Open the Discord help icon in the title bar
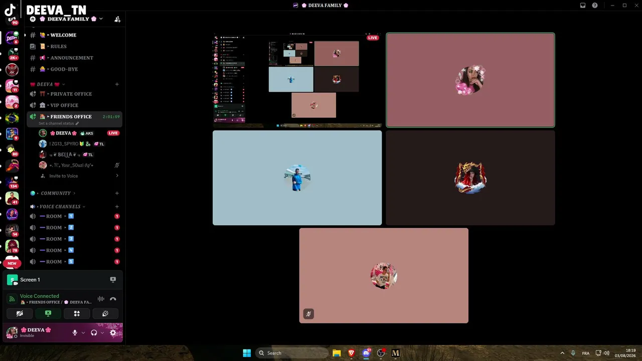The image size is (642, 361). pyautogui.click(x=595, y=6)
